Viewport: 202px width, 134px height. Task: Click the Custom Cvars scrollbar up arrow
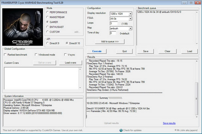[x=80, y=69]
